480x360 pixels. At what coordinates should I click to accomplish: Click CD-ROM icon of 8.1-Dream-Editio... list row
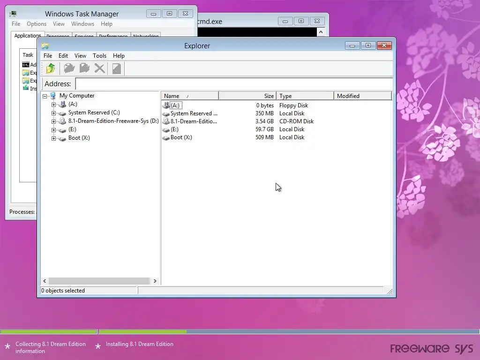(x=166, y=121)
